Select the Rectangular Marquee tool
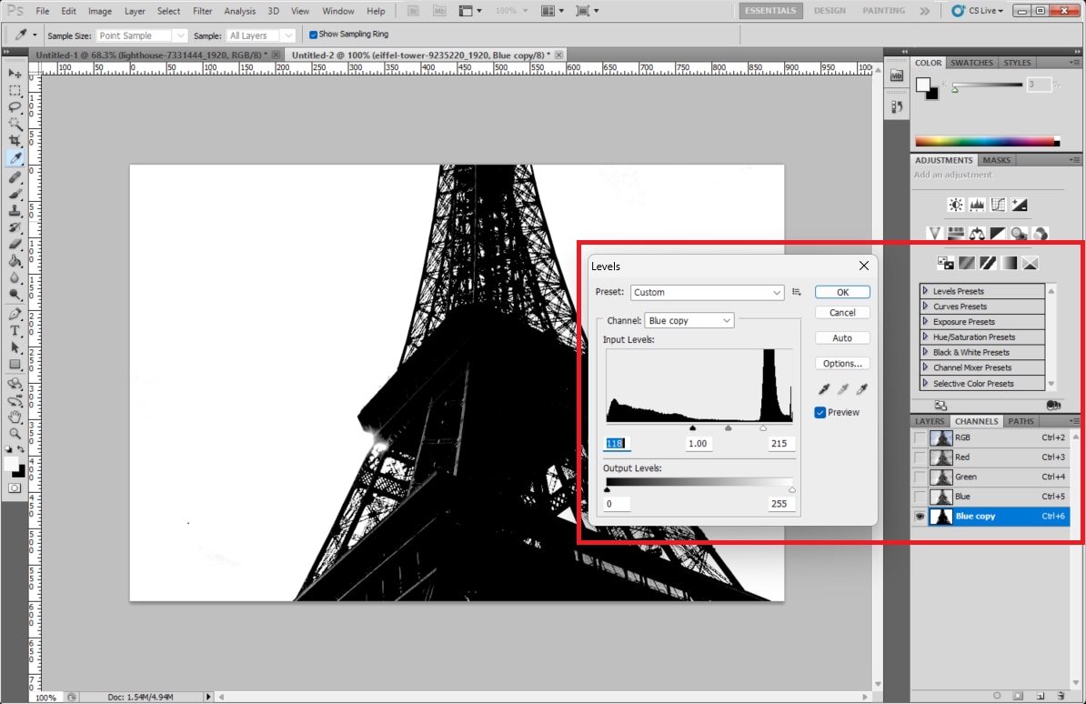 point(15,91)
